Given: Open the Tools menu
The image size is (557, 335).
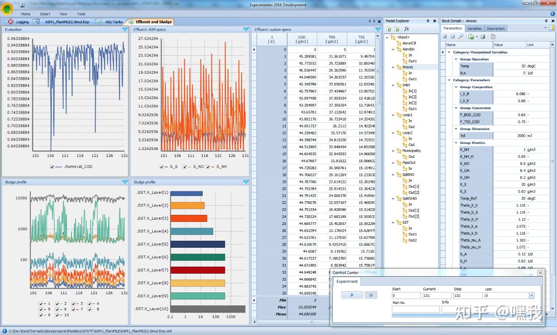Looking at the screenshot, I should [x=81, y=14].
